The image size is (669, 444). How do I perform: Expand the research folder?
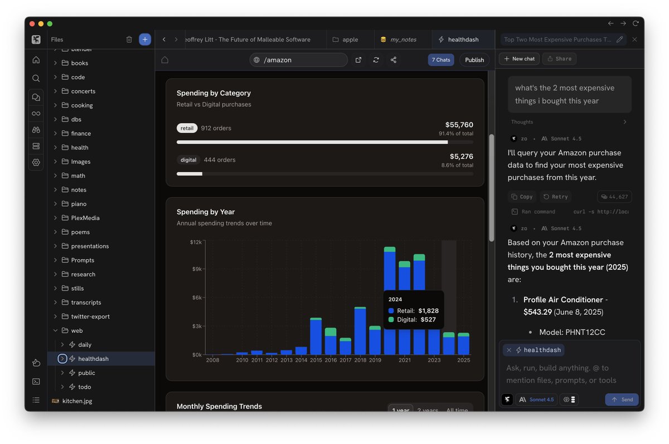[x=56, y=274]
